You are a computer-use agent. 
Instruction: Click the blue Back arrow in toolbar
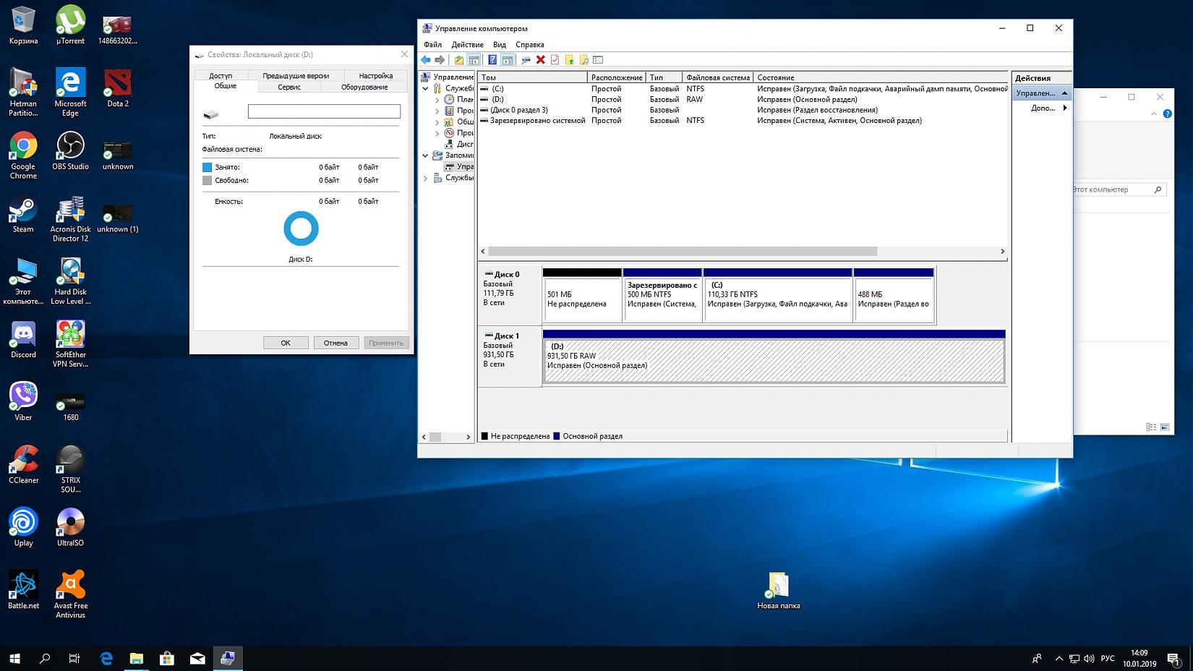(x=426, y=60)
